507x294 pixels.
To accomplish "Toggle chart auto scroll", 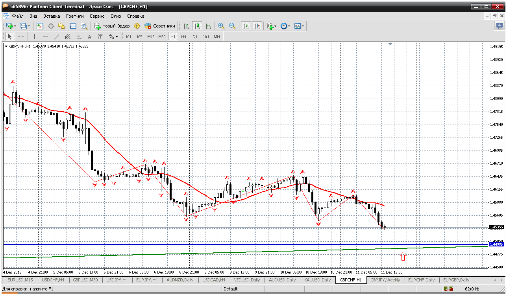I will point(246,26).
